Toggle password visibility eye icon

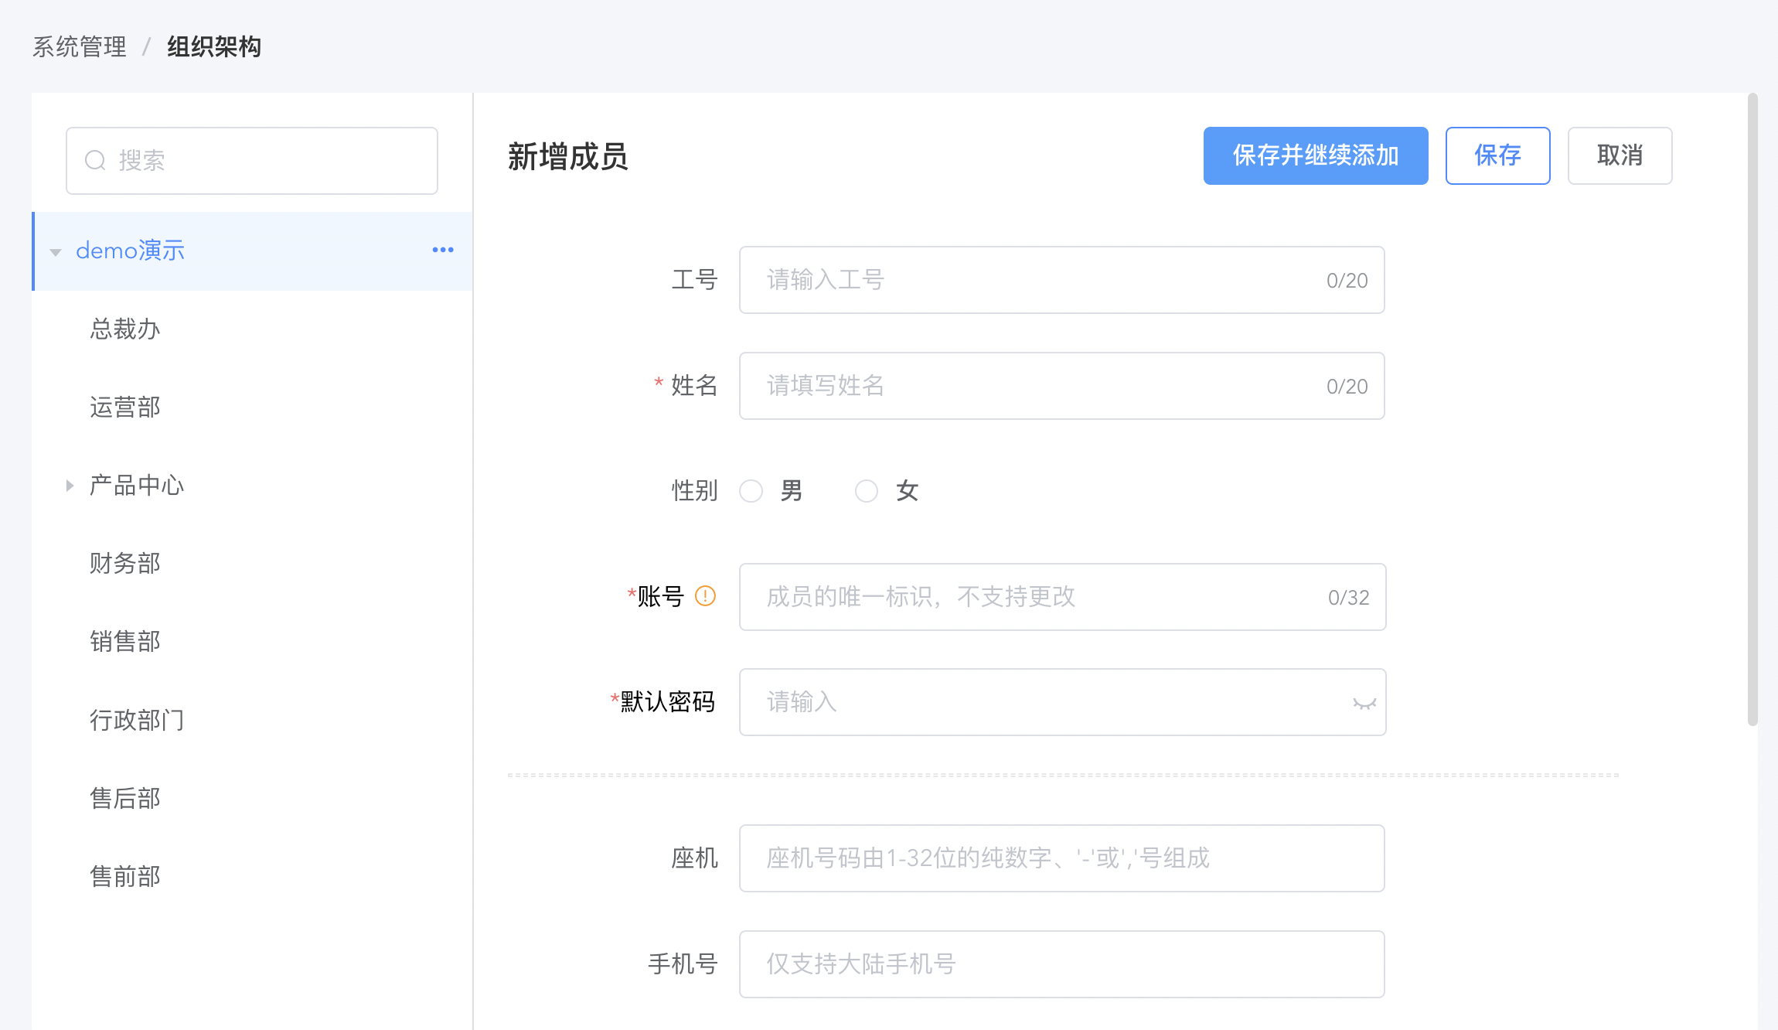(x=1364, y=703)
